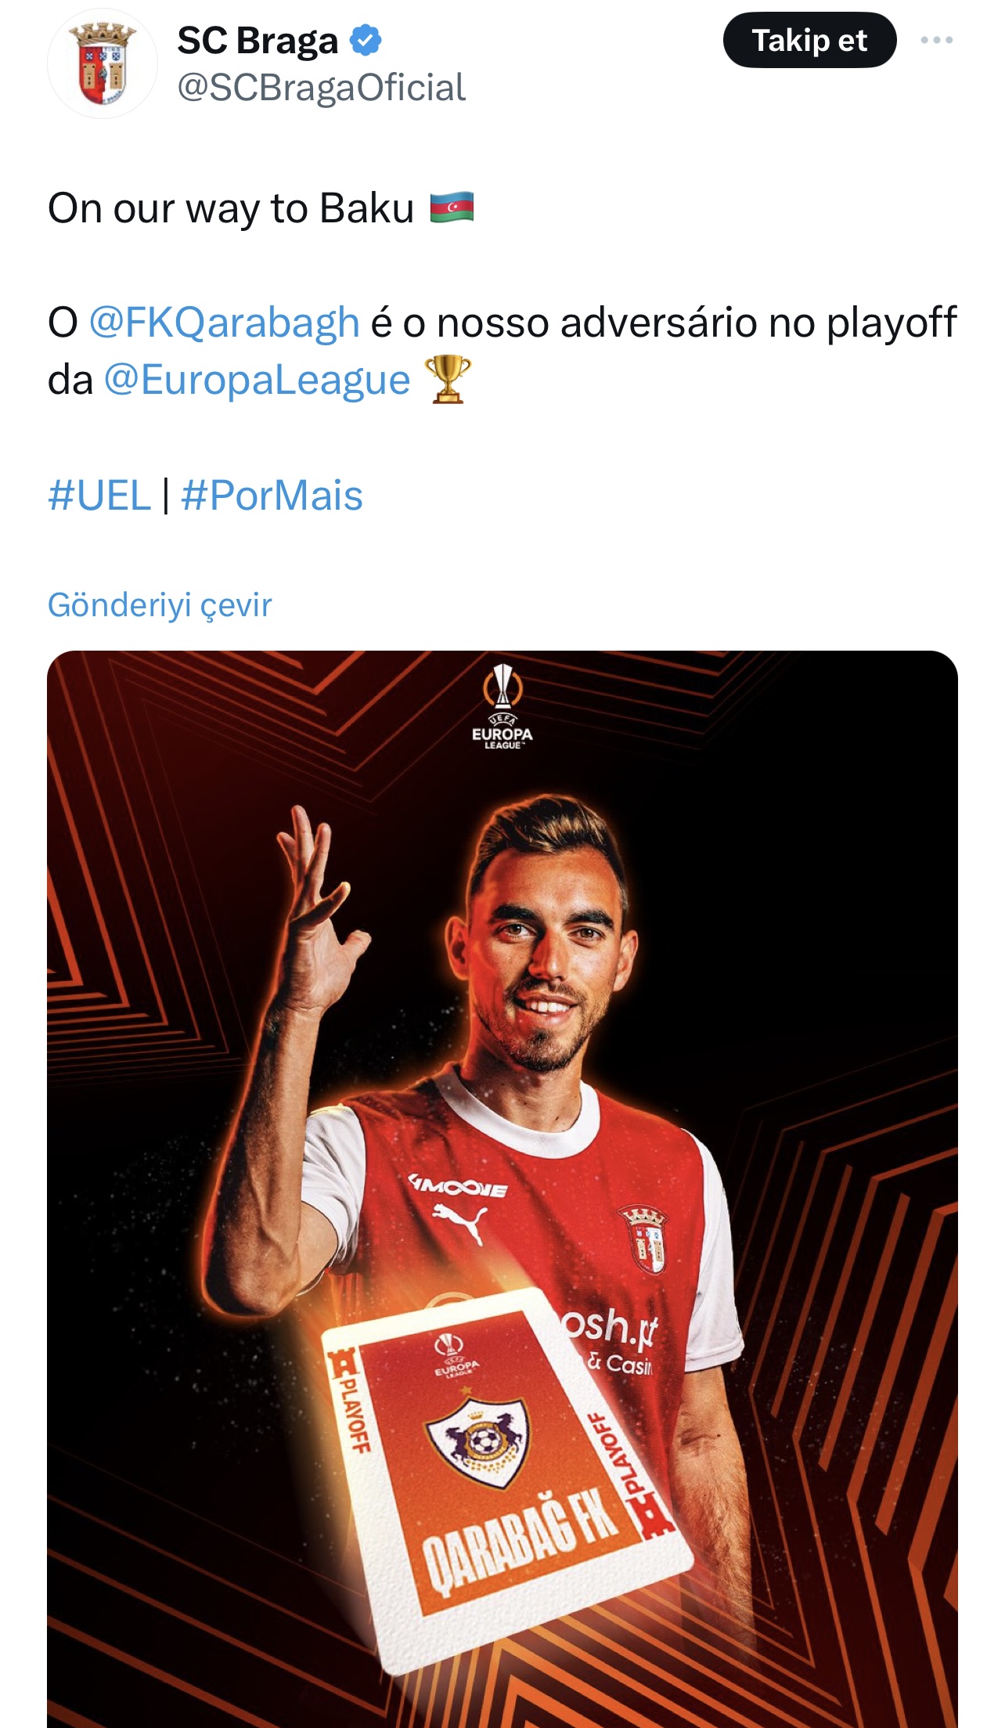Click the Puma logo on the jersey
Image resolution: width=1005 pixels, height=1728 pixels.
[x=460, y=1222]
